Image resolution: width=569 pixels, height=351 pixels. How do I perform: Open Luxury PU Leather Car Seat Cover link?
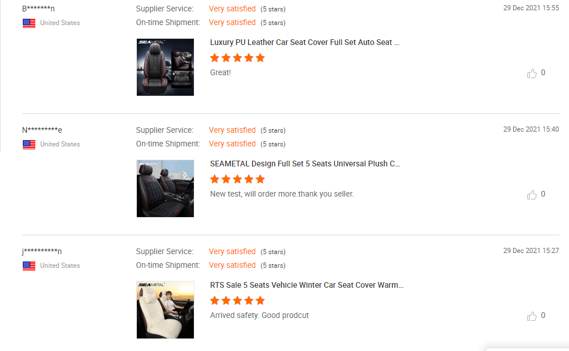coord(304,42)
